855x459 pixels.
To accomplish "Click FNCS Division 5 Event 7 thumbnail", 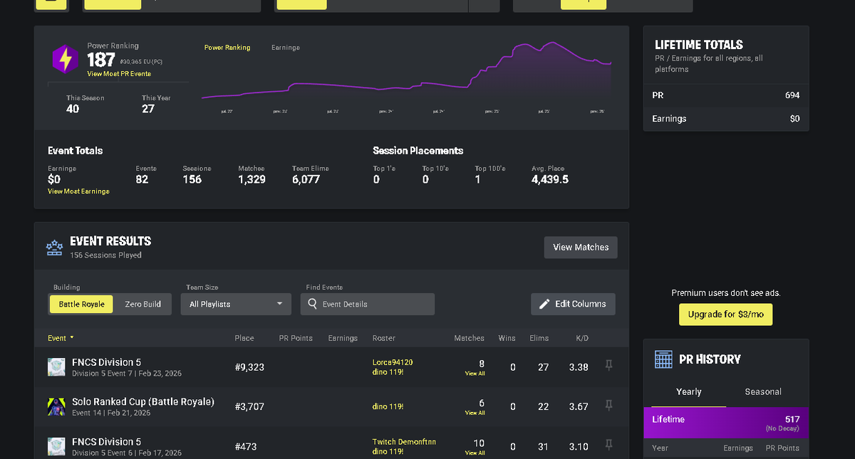I will (x=56, y=367).
